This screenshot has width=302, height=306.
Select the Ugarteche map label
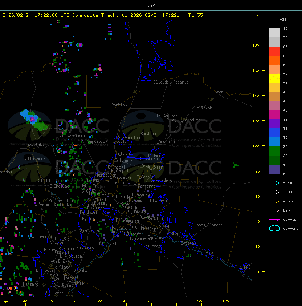(x=90, y=230)
